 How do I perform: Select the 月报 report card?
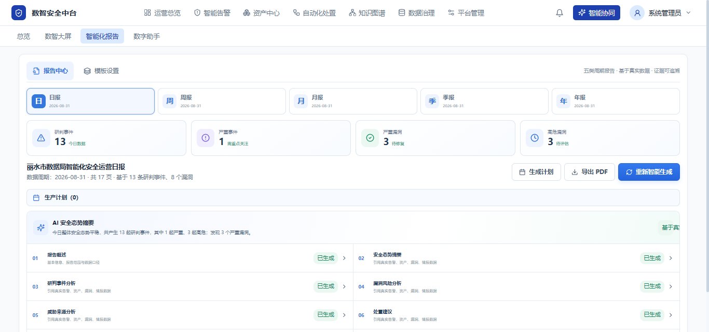pyautogui.click(x=353, y=101)
